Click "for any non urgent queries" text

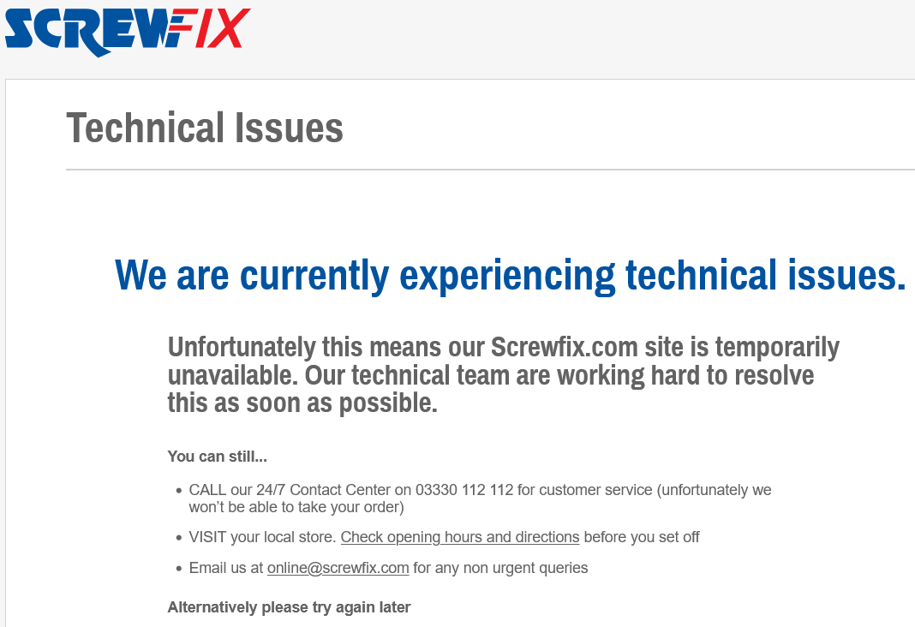[500, 567]
